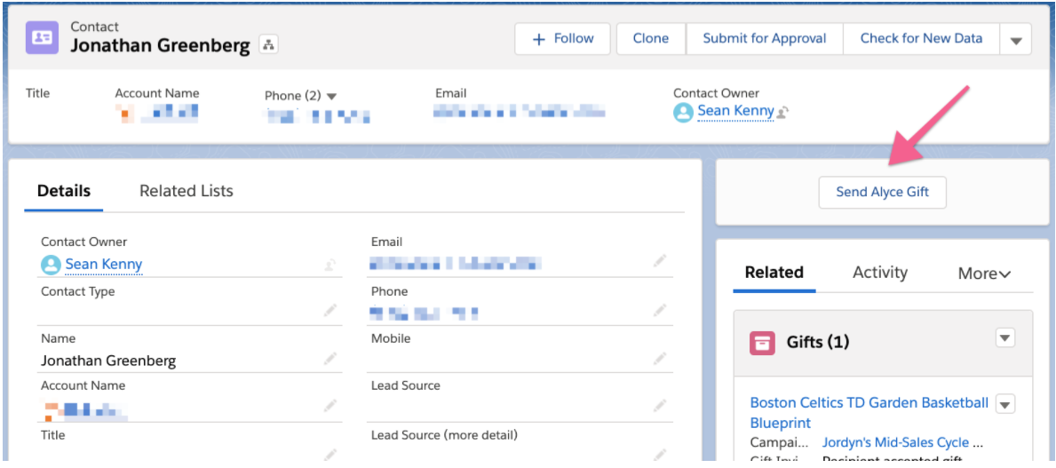1056x468 pixels.
Task: Open Boston Celtics TD Garden Basketball Blueprint link
Action: tap(869, 413)
